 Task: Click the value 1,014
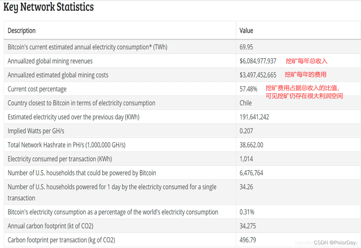(x=246, y=159)
